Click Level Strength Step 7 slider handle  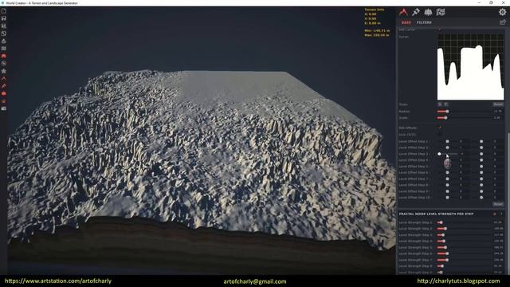point(447,260)
